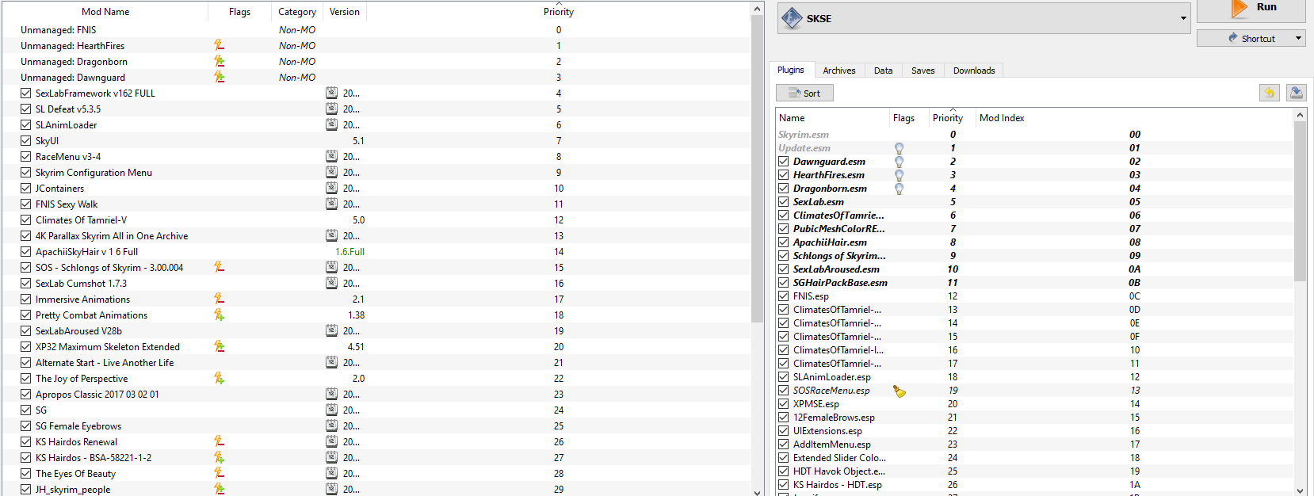1314x496 pixels.
Task: Click the lightbulb flag beside Update.esm
Action: click(x=899, y=148)
